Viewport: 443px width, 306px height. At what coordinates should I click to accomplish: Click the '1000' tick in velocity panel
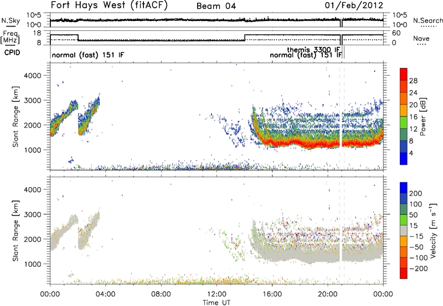pos(32,264)
